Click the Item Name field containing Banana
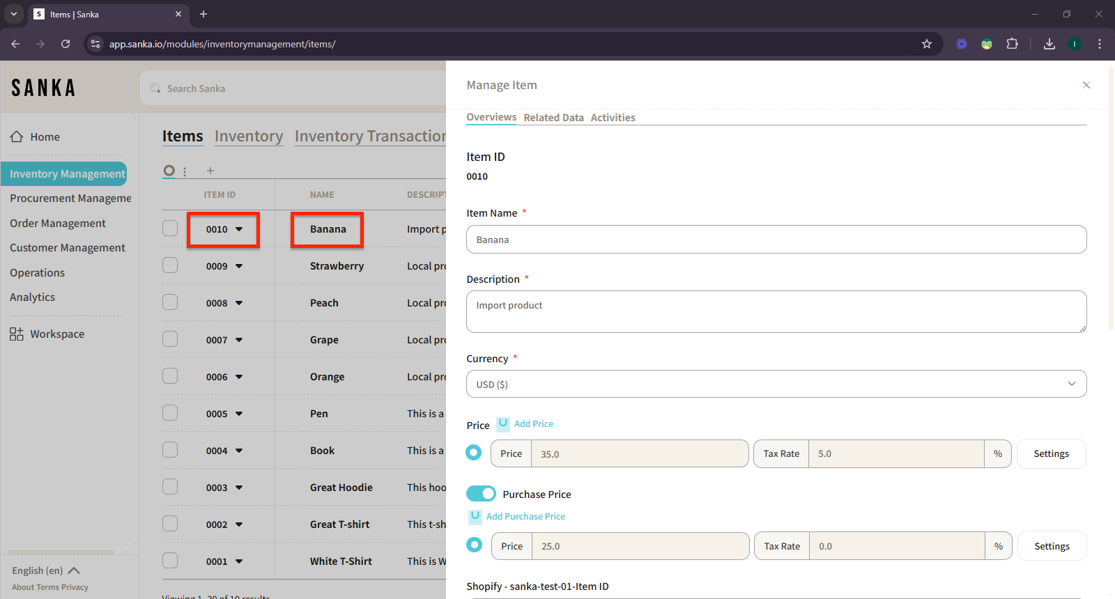The width and height of the screenshot is (1115, 599). tap(776, 240)
